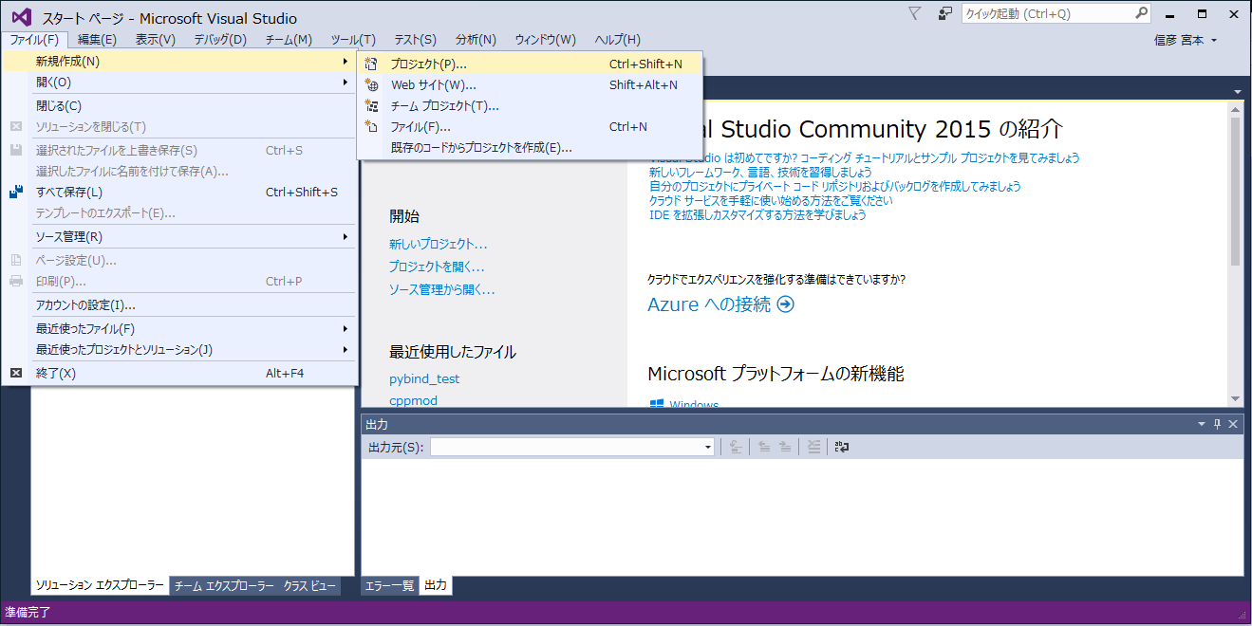Viewport: 1252px width, 626px height.
Task: Open the send feedback icon
Action: tap(944, 13)
